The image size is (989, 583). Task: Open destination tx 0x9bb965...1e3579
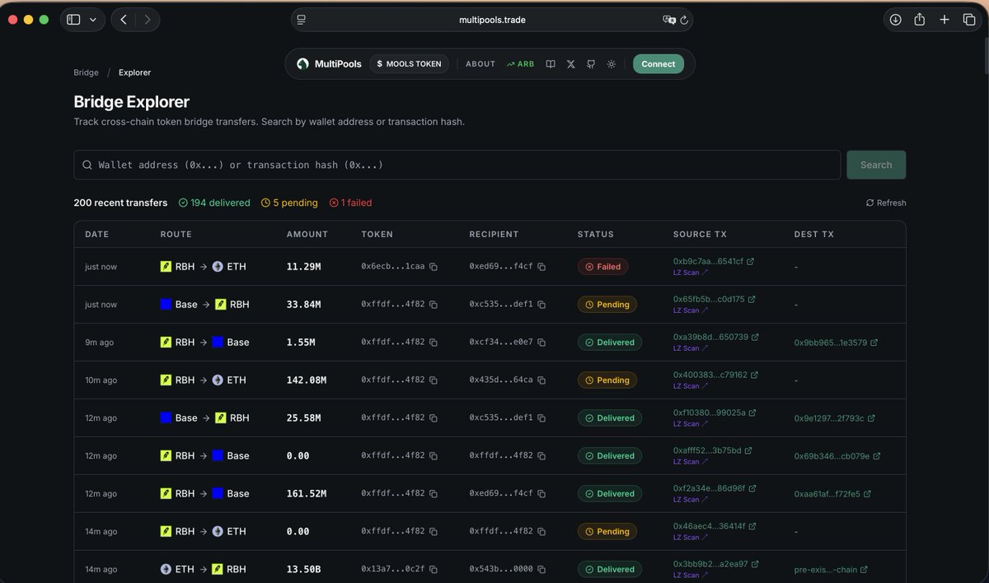pos(836,343)
